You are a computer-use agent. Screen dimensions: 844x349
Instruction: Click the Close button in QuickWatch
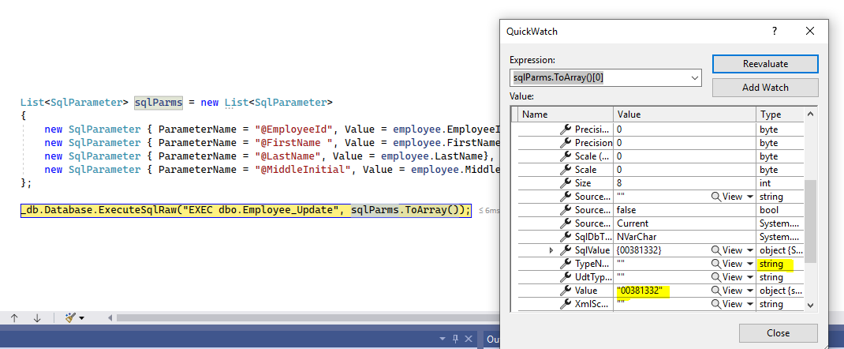[779, 333]
